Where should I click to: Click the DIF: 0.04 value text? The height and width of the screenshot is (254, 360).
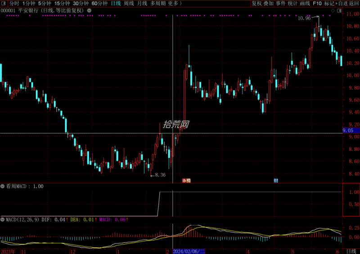point(54,219)
